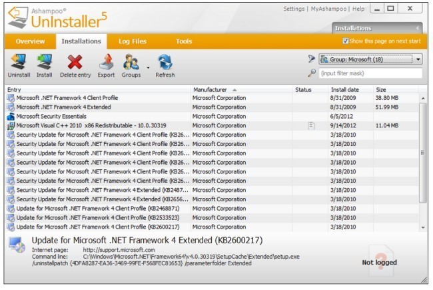Click the magnifier icon beside filter mask
Screen dimensions: 433x290
tap(312, 73)
